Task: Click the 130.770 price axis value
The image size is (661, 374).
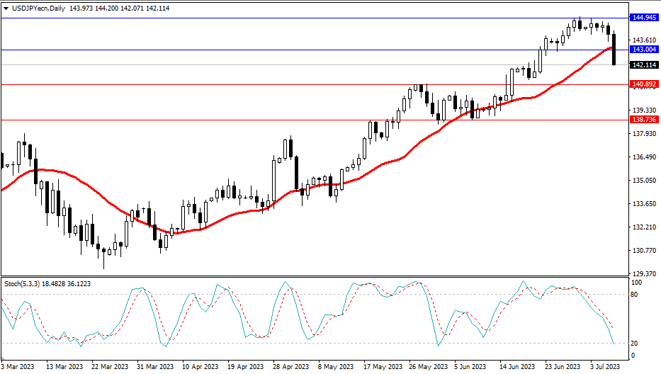Action: pyautogui.click(x=644, y=251)
